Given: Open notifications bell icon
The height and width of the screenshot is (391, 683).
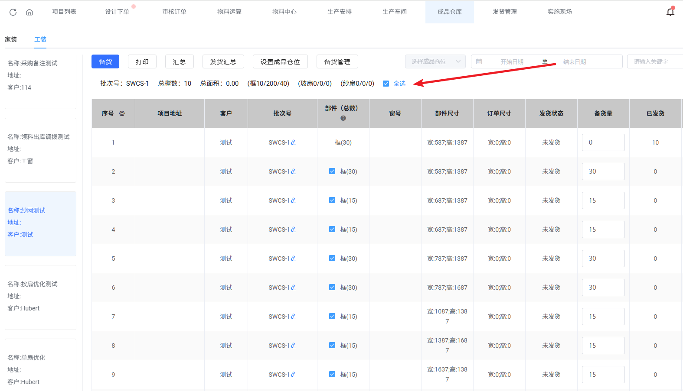Looking at the screenshot, I should [670, 12].
